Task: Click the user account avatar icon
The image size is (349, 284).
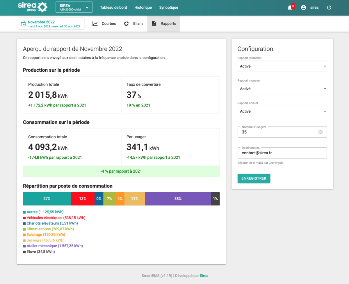Action: [304, 8]
